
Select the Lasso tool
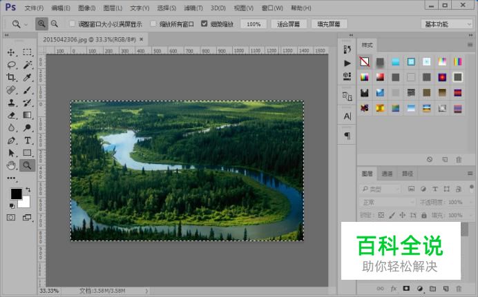(11, 65)
